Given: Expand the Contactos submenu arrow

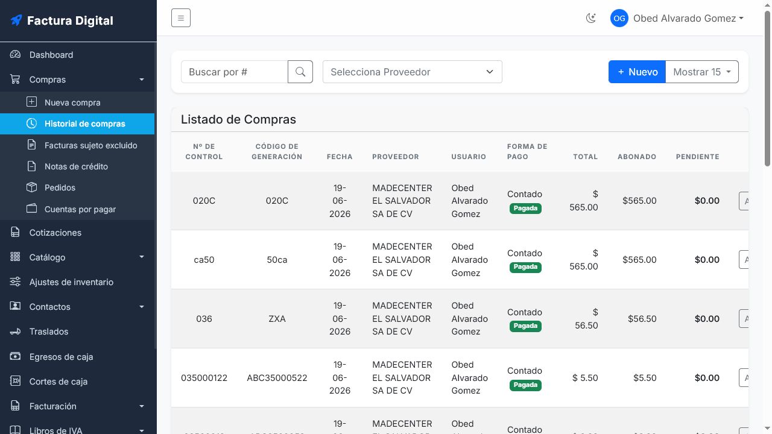Looking at the screenshot, I should point(142,307).
